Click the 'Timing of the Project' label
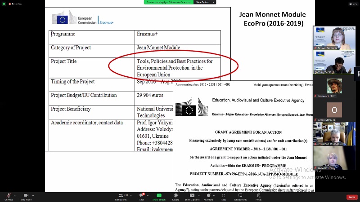360x202 pixels. tap(72, 82)
